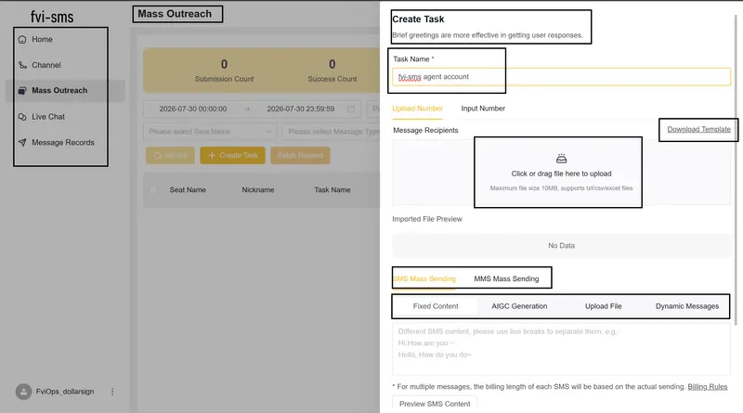Click the FviOps_dollarsign username
This screenshot has height=413, width=743.
pyautogui.click(x=65, y=392)
